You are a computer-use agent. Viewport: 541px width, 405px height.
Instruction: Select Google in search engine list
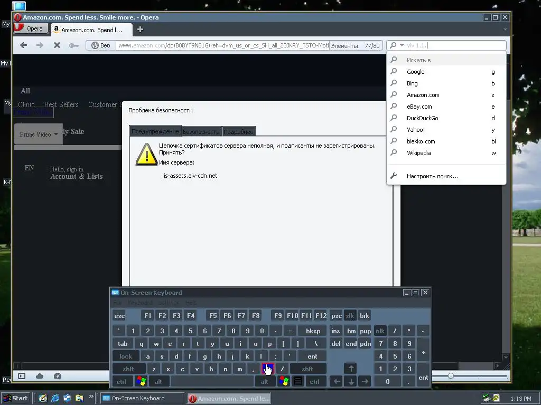click(446, 72)
